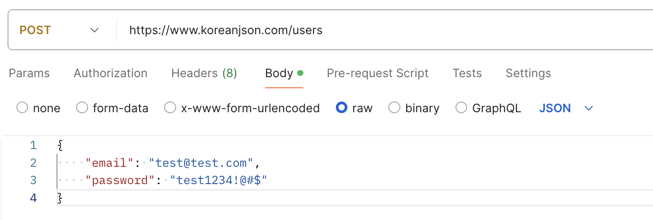Open the Authorization tab
The height and width of the screenshot is (220, 653).
pos(110,73)
